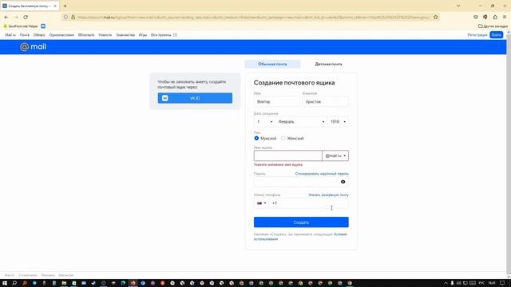Viewport: 511px width, 287px height.
Task: Click Firefox icon in taskbar
Action: point(133,283)
